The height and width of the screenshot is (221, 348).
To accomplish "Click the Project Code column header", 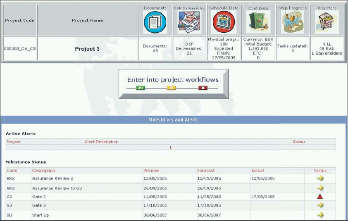I will coord(20,20).
